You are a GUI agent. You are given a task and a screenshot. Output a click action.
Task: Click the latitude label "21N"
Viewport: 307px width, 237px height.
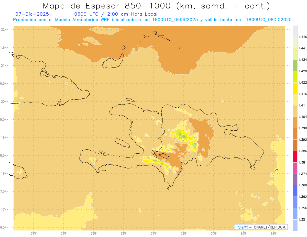point(4,65)
